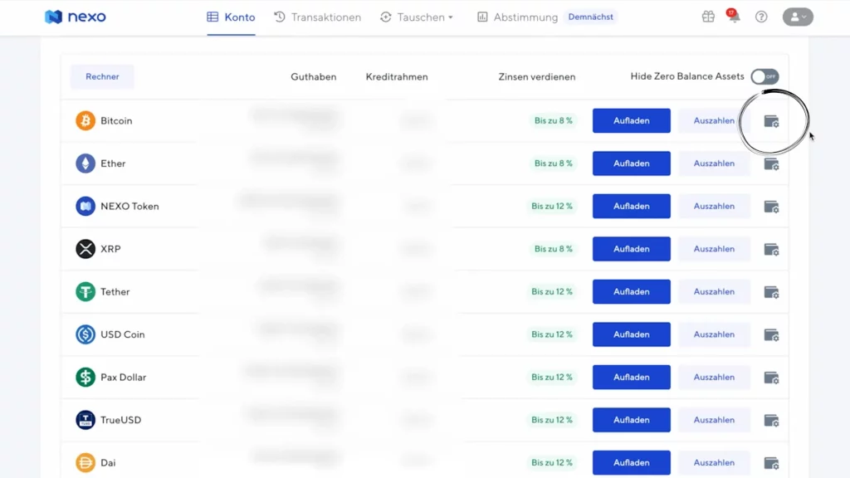Open the Abstimmung tab
This screenshot has width=850, height=478.
517,17
